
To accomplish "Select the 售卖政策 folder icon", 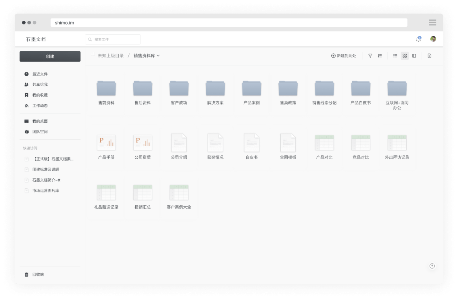I will 288,88.
